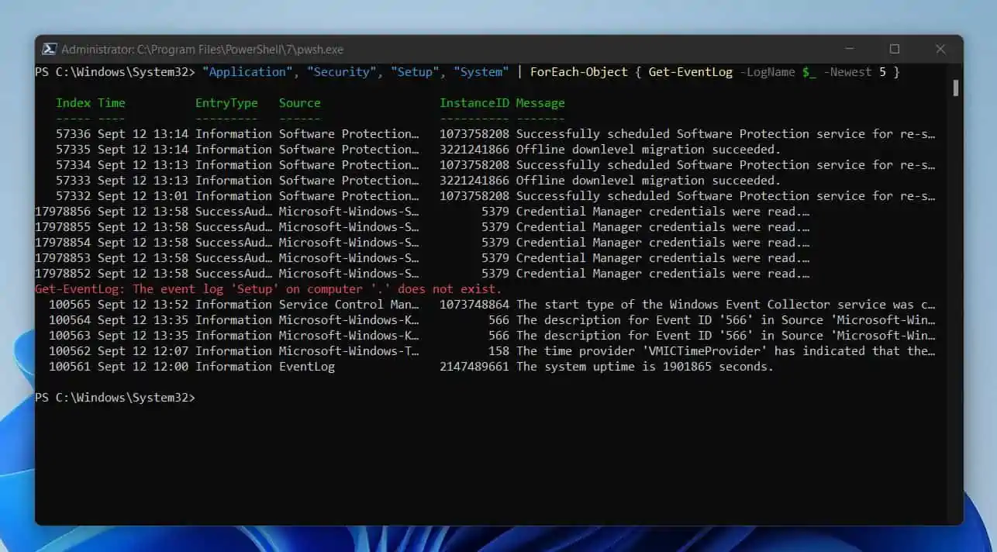Click the red 'Setup' log error message
997x552 pixels.
tap(268, 289)
